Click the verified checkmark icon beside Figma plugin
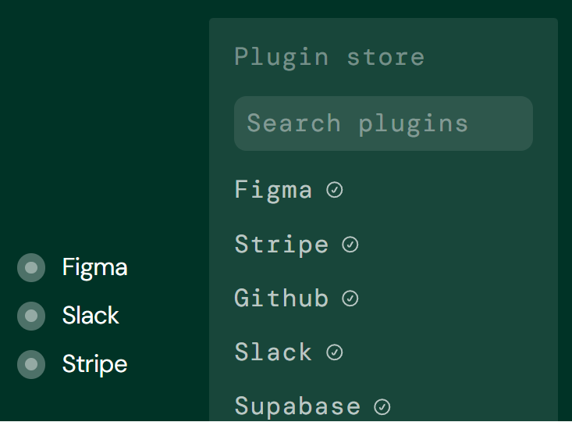The width and height of the screenshot is (572, 422). 335,190
